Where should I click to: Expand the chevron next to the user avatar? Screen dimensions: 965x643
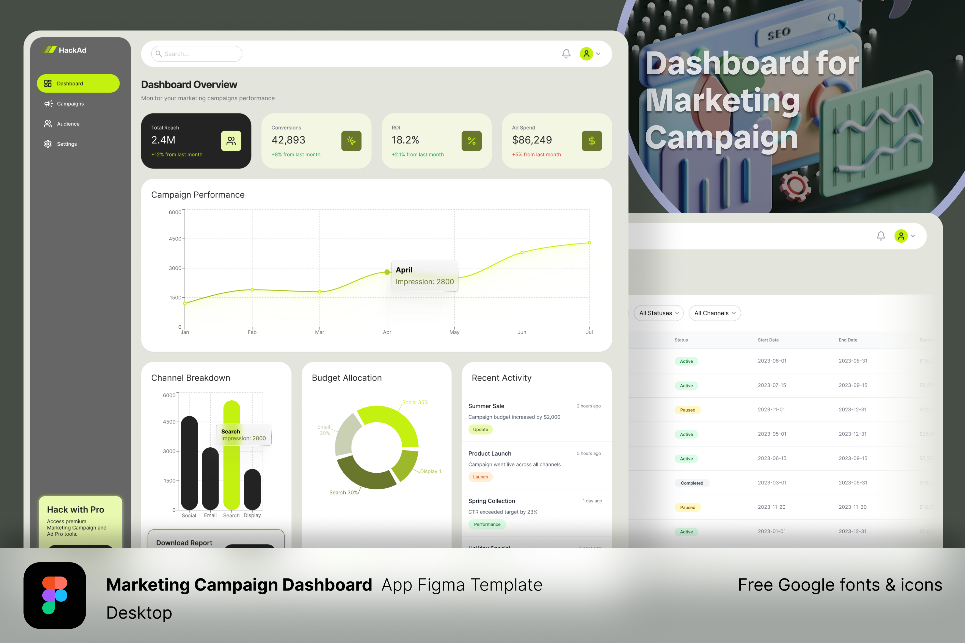[598, 54]
